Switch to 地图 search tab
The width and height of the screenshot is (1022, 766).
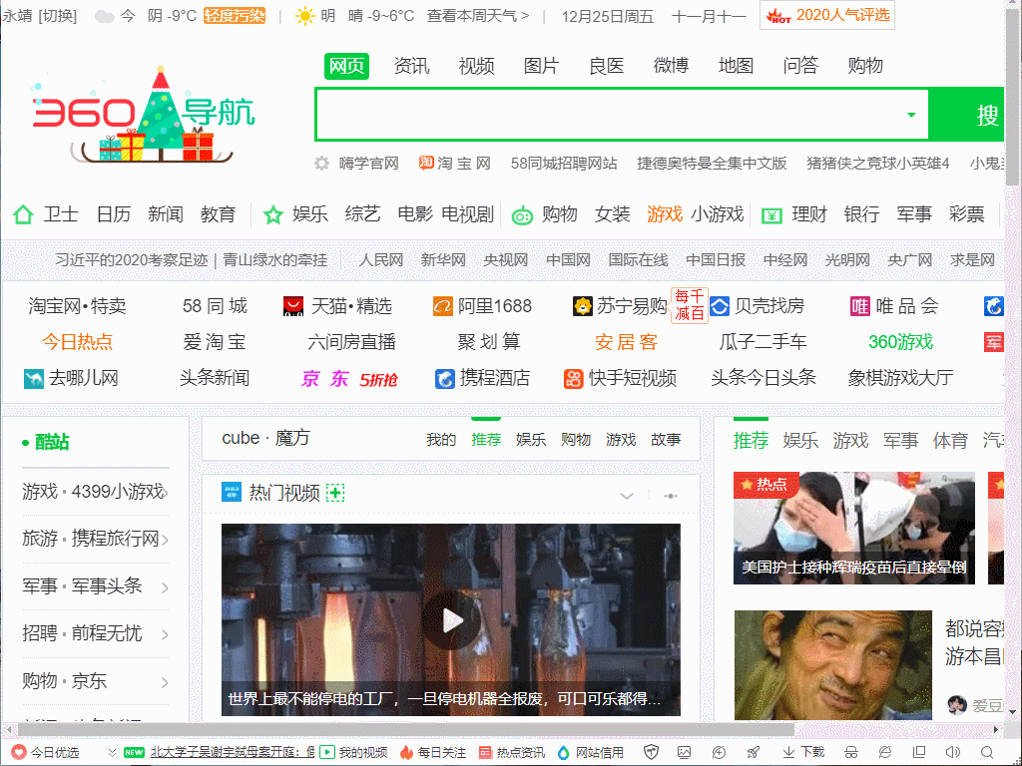(x=736, y=66)
